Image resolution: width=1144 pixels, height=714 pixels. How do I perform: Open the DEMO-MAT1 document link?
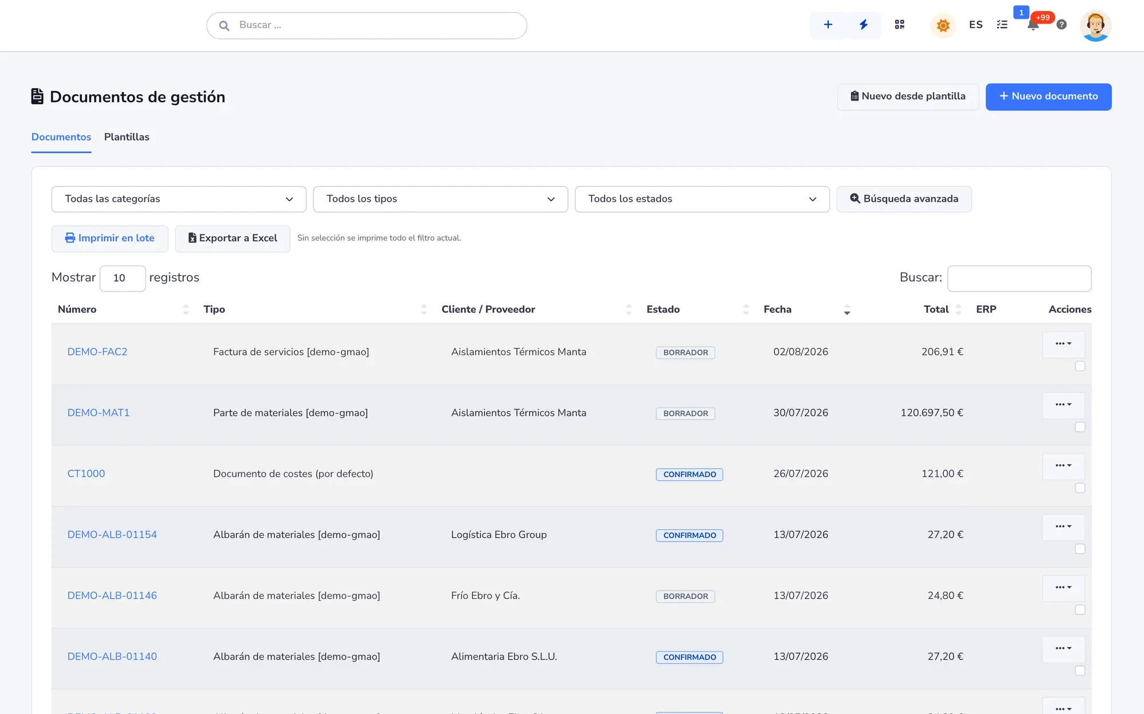98,413
